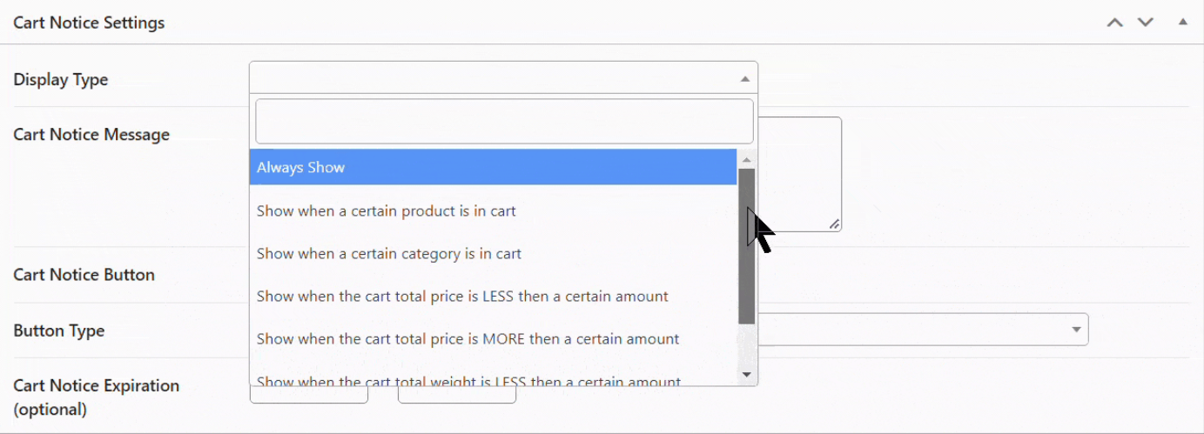Select cart total price is MORE option
The height and width of the screenshot is (434, 1204).
pyautogui.click(x=493, y=338)
